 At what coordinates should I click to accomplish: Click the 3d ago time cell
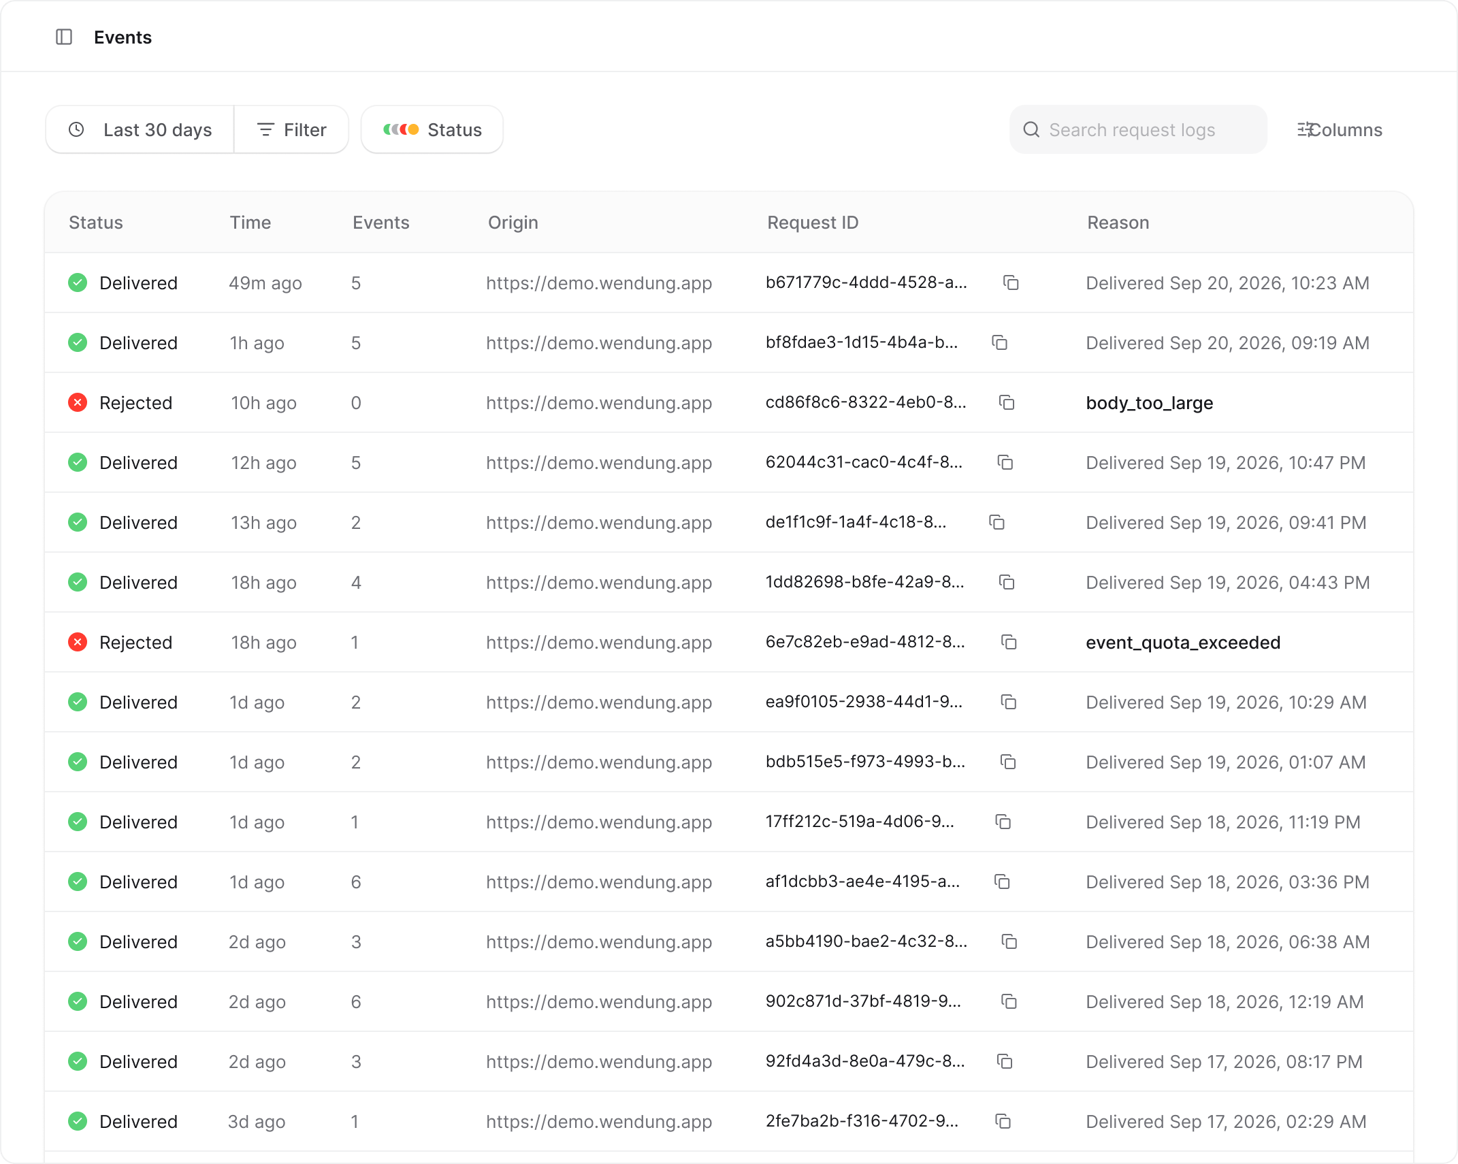click(x=257, y=1122)
